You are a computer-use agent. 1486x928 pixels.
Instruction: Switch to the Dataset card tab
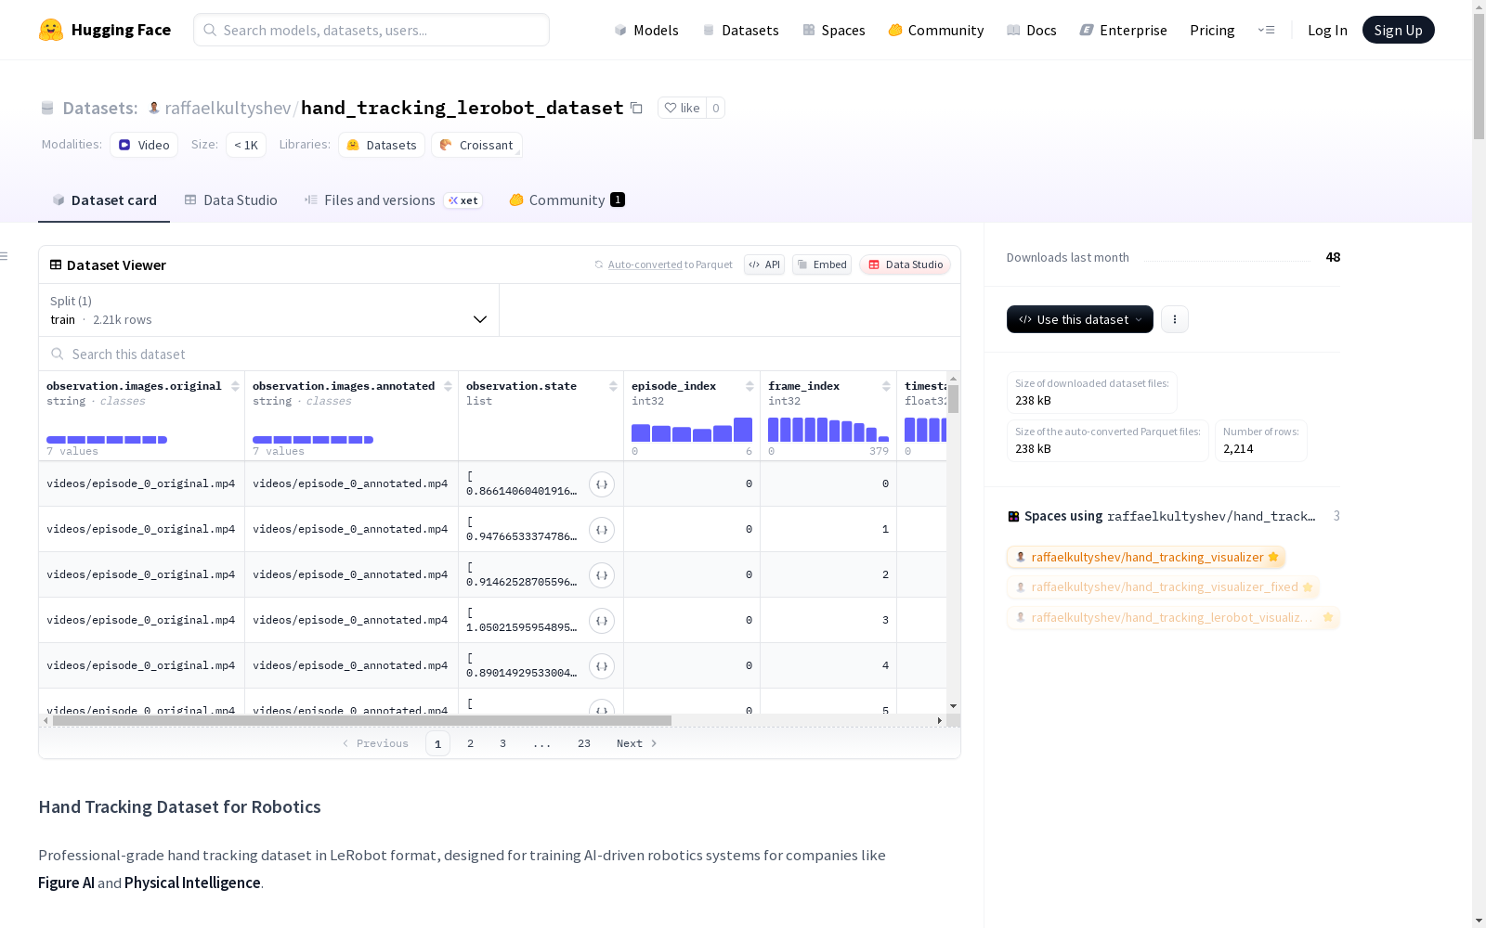tap(104, 200)
